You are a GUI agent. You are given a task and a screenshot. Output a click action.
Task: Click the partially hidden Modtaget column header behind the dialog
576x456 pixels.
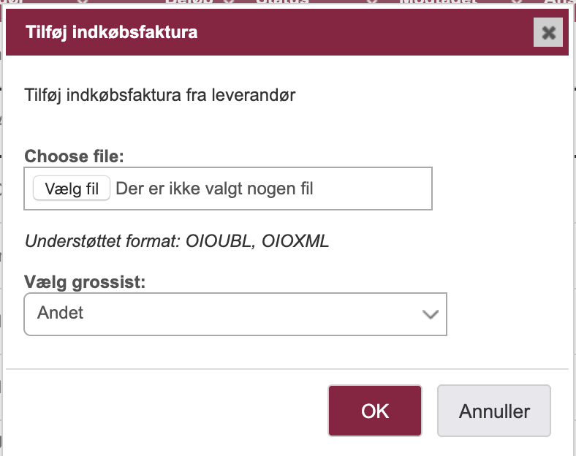[437, 2]
